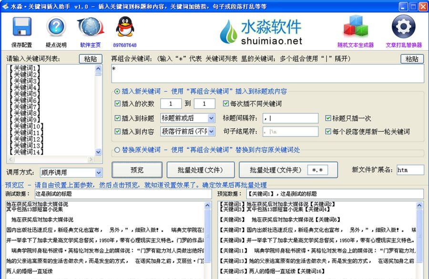Click the 897687648 QQ number link

click(x=125, y=45)
